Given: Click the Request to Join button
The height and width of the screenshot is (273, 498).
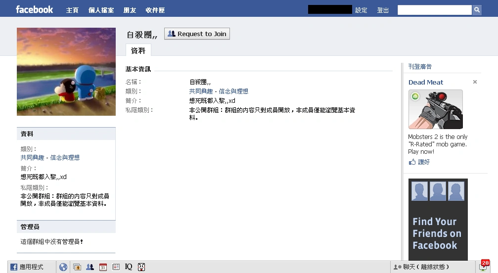Looking at the screenshot, I should click(x=197, y=34).
